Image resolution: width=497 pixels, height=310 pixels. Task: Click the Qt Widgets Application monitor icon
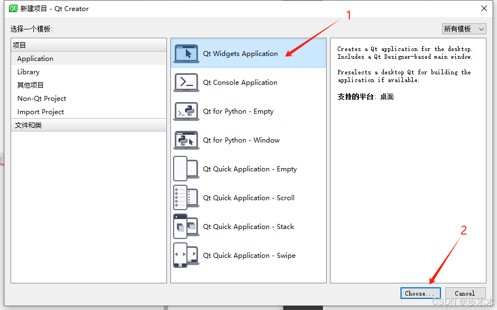(x=186, y=54)
